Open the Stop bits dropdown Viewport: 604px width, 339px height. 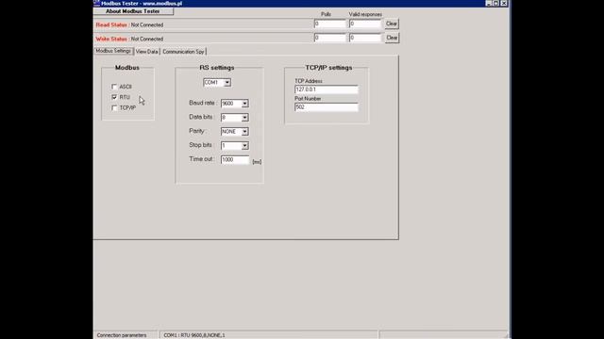244,146
